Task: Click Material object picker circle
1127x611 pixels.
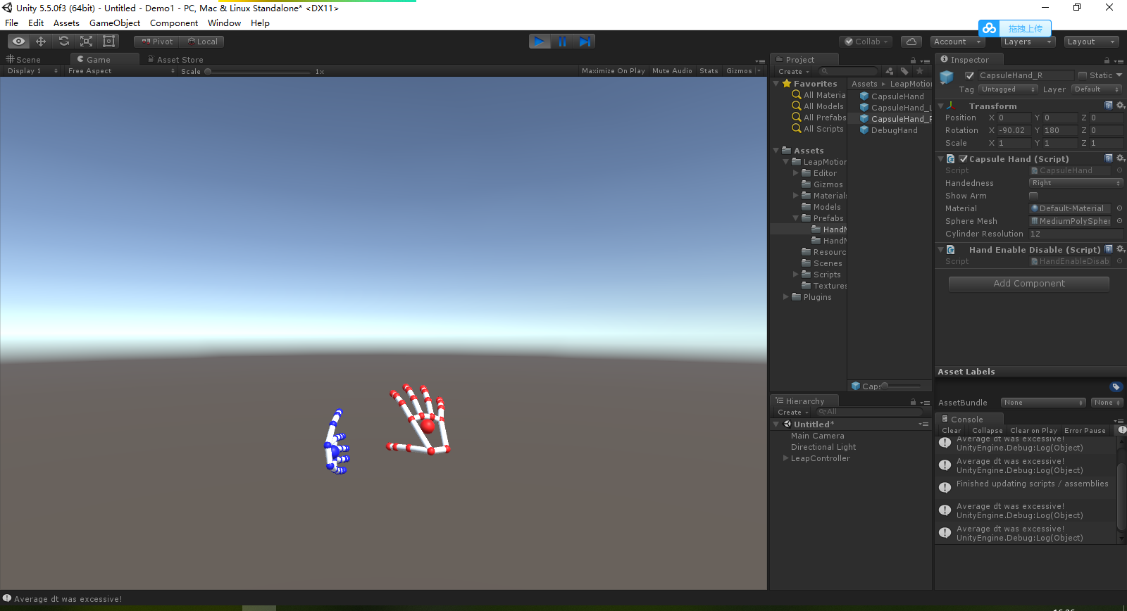Action: click(x=1119, y=208)
